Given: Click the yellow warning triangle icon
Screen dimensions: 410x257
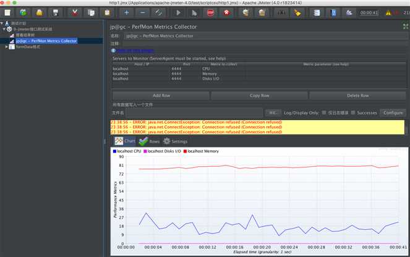Looking at the screenshot, I should point(388,13).
